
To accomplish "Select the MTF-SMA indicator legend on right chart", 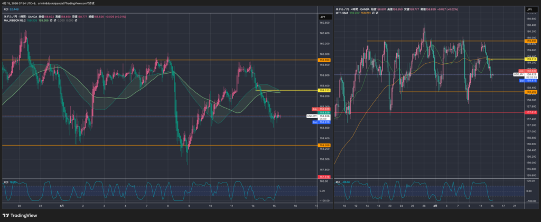I will [x=344, y=13].
